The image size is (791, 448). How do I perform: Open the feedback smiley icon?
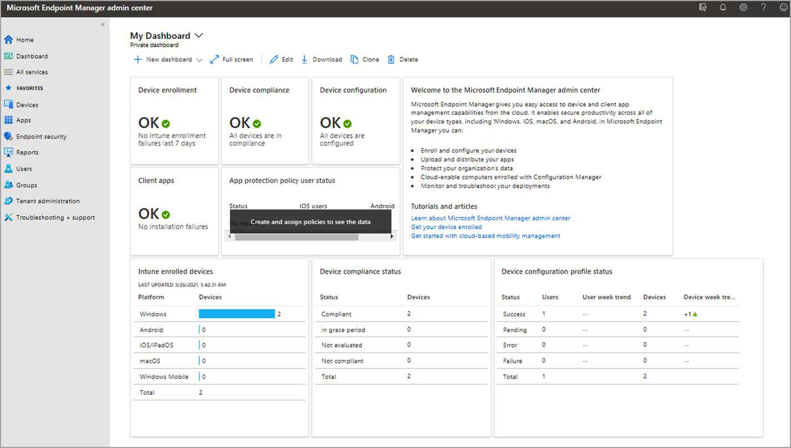coord(784,8)
